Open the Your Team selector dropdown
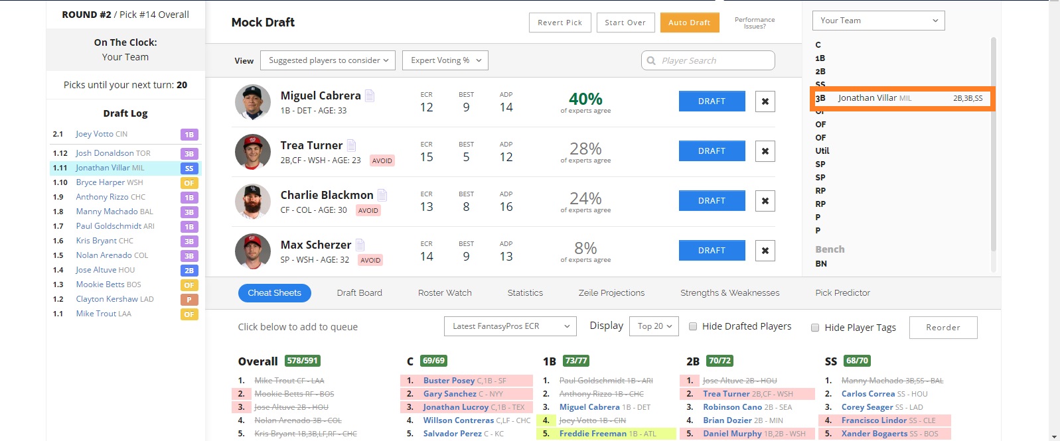The width and height of the screenshot is (1060, 441). pos(878,21)
